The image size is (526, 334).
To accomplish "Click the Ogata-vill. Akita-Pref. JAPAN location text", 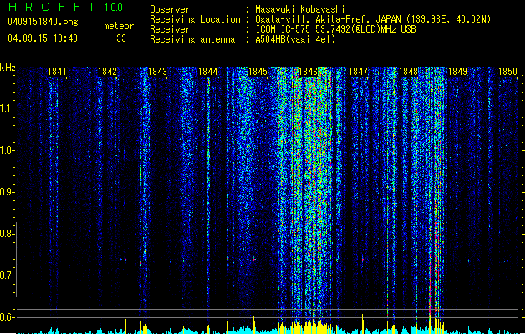I will click(373, 19).
